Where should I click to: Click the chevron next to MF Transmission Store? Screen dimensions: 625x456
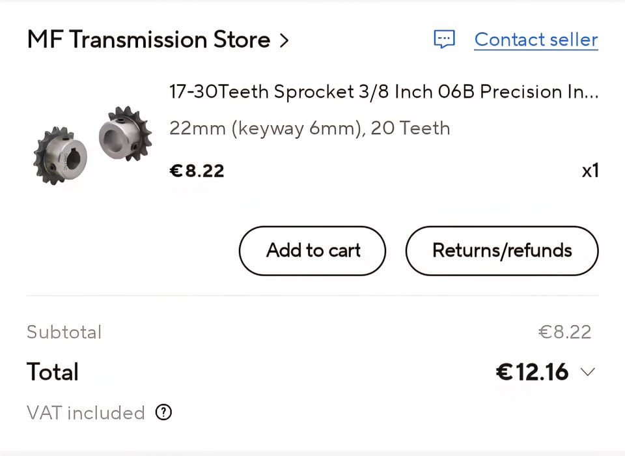click(x=283, y=40)
